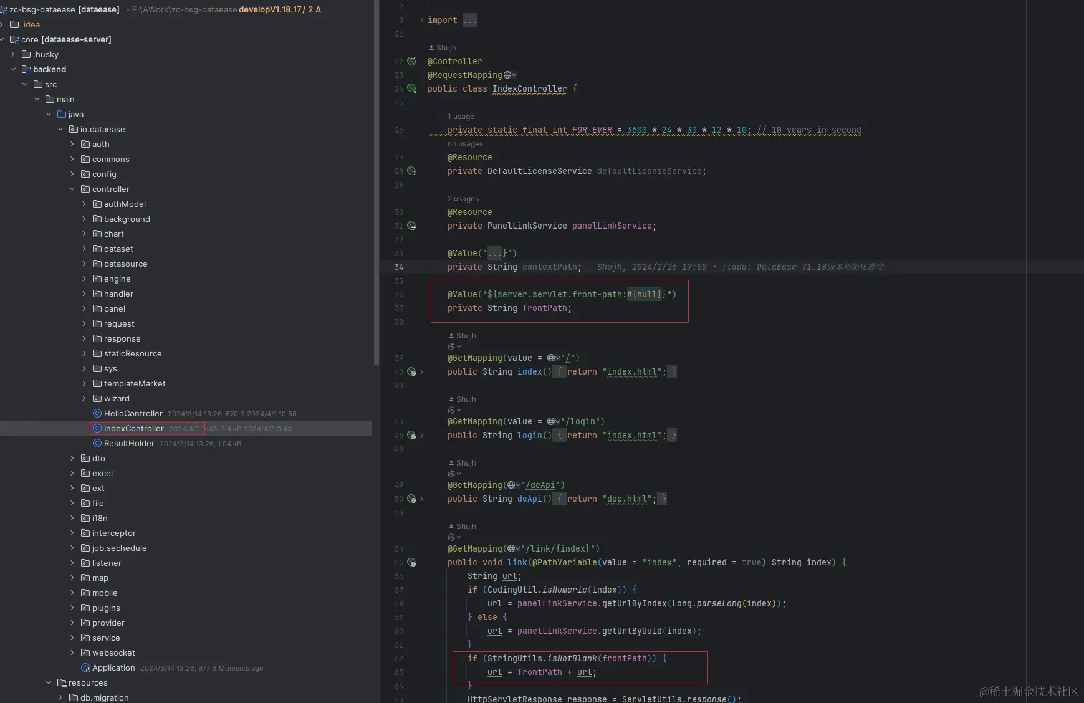The height and width of the screenshot is (703, 1084).
Task: Click line number 55 in gutter
Action: pos(399,562)
